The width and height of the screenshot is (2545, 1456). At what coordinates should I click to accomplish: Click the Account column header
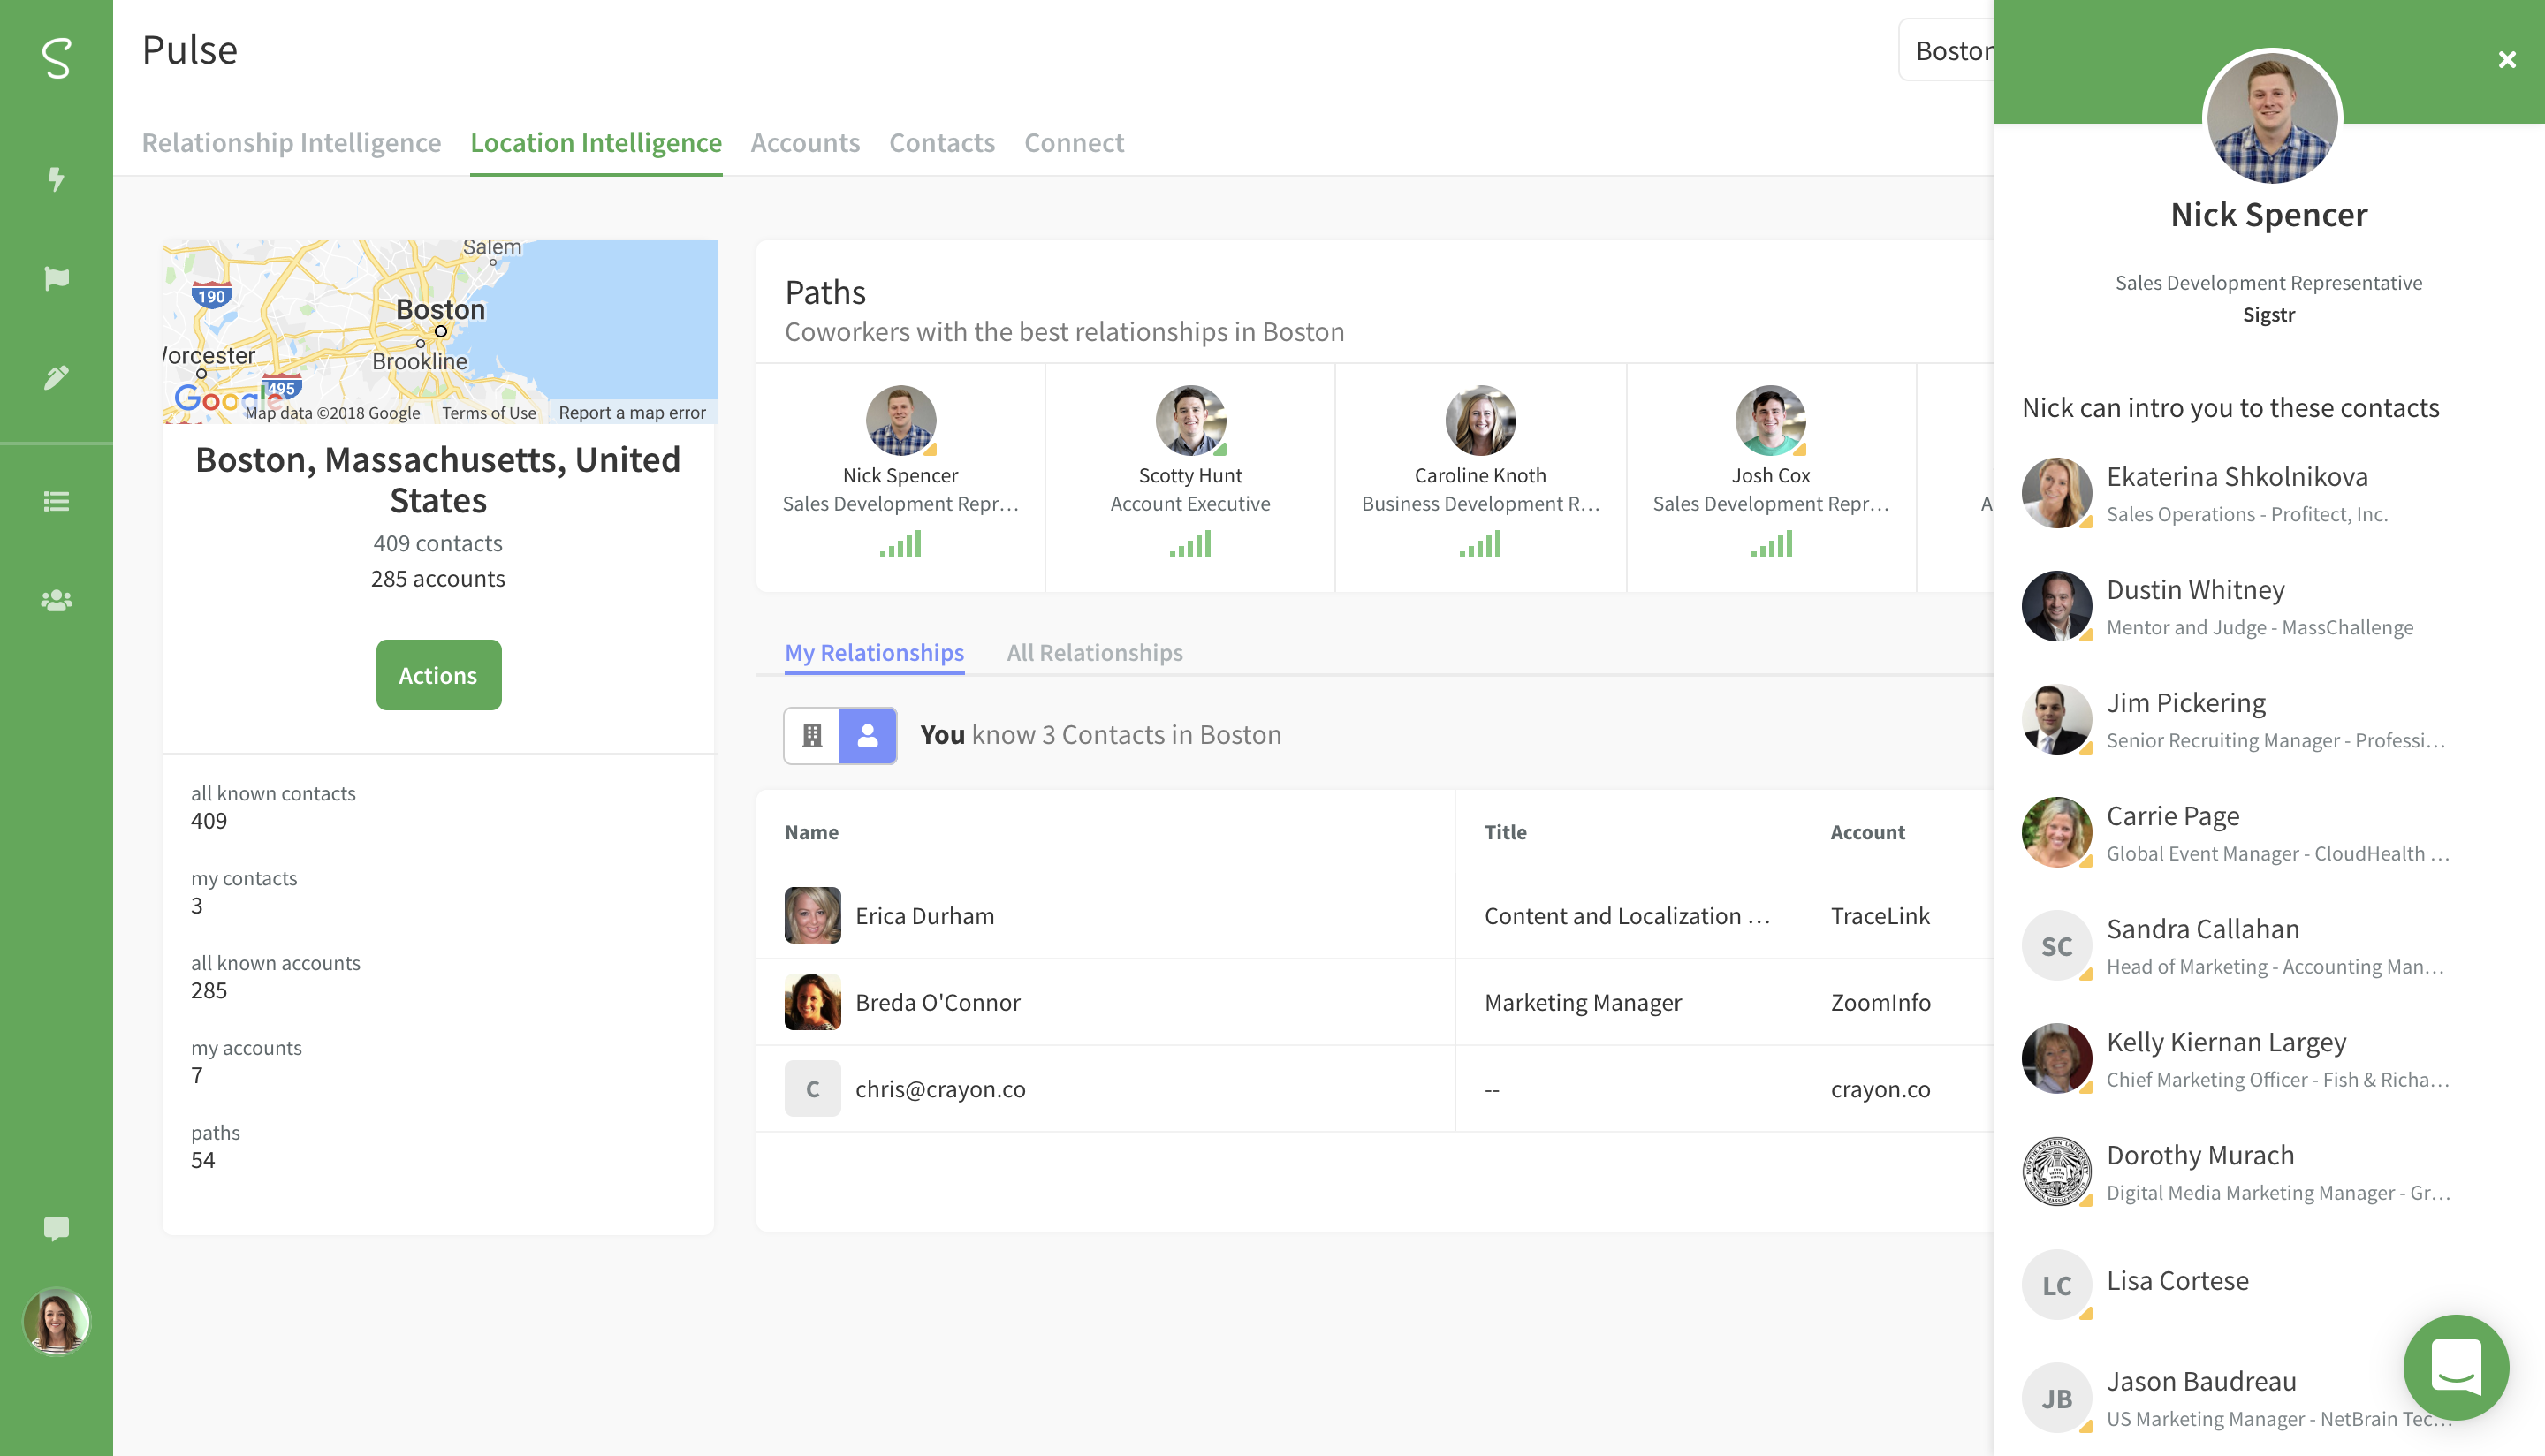click(x=1867, y=832)
